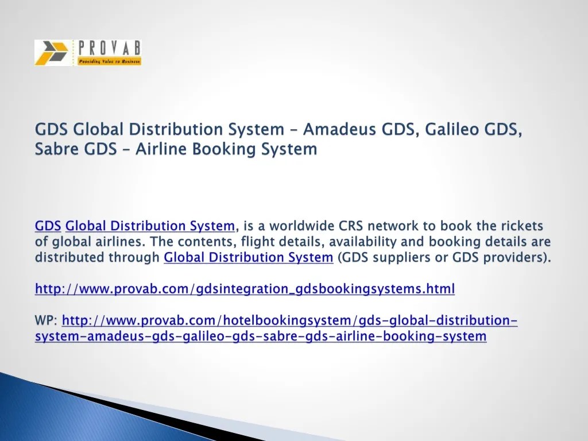
Task: Open the first 'Global Distribution System' link
Action: 150,226
